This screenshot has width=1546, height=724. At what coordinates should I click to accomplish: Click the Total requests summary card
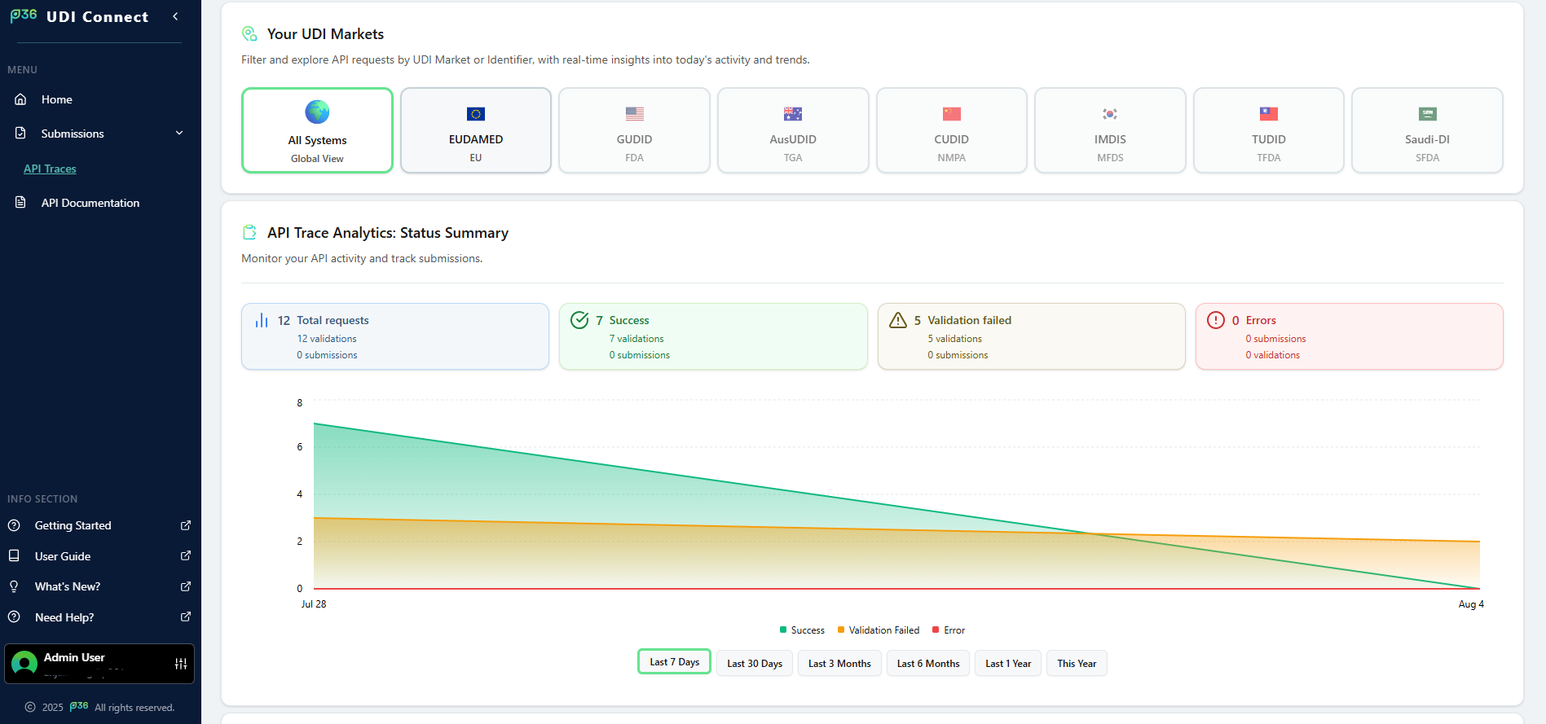coord(395,336)
